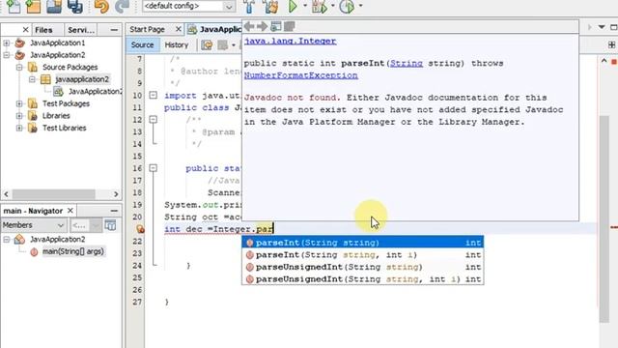Image resolution: width=618 pixels, height=348 pixels.
Task: Open the Profile Project dropdown arrow
Action: [360, 6]
